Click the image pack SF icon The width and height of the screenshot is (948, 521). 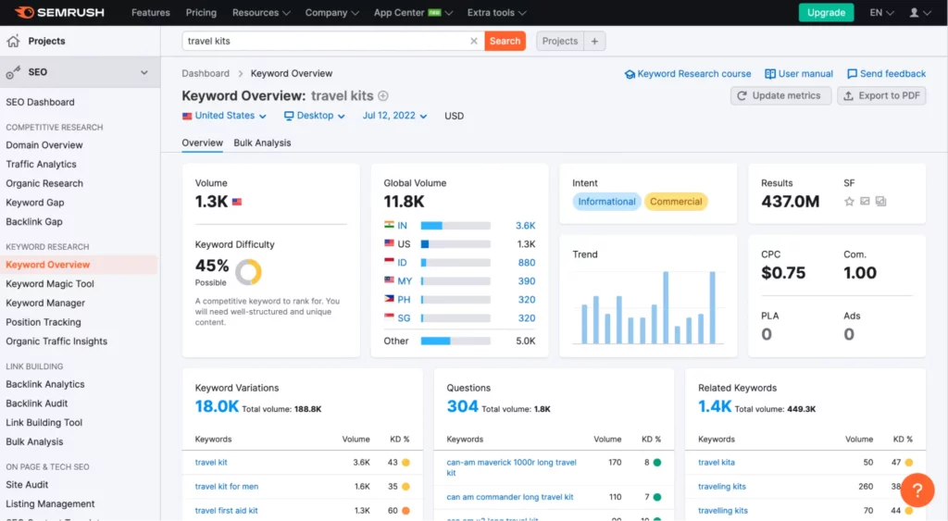(866, 201)
